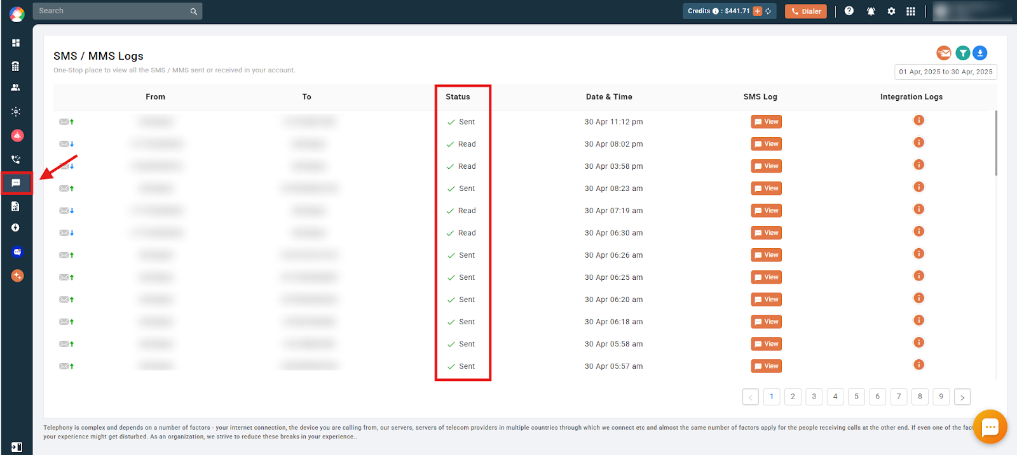The image size is (1017, 455).
Task: Click the table vertical scrollbar
Action: pos(996,143)
